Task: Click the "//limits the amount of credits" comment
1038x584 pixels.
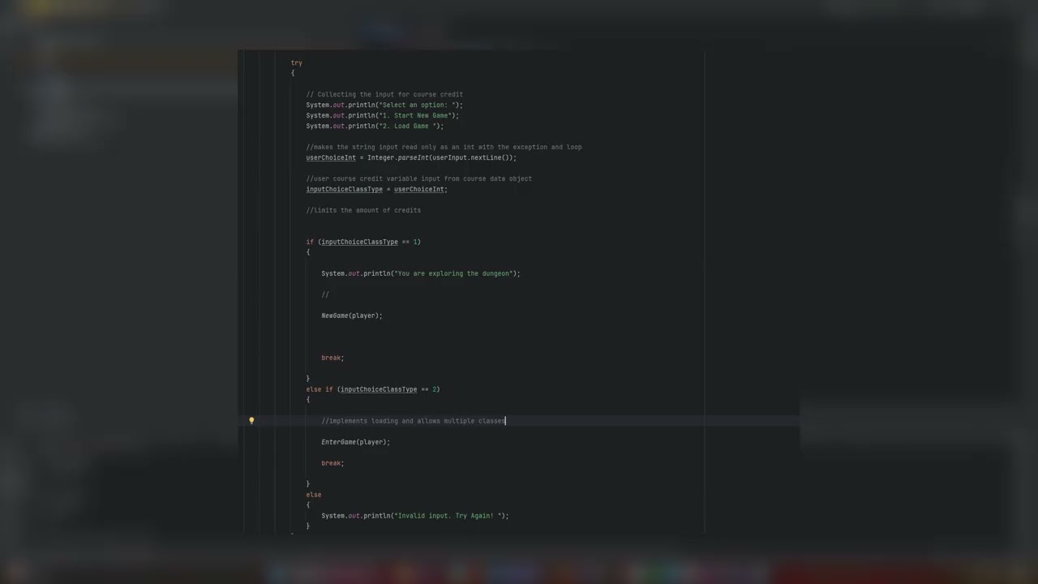Action: [x=363, y=210]
